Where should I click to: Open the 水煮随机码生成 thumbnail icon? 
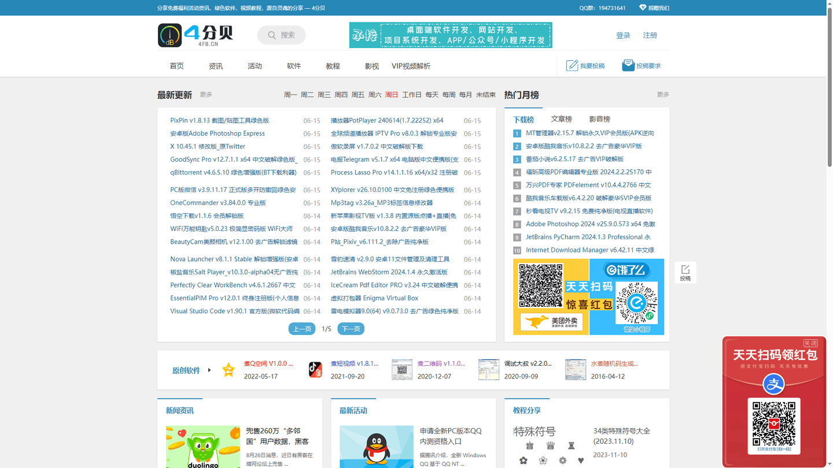tap(576, 370)
